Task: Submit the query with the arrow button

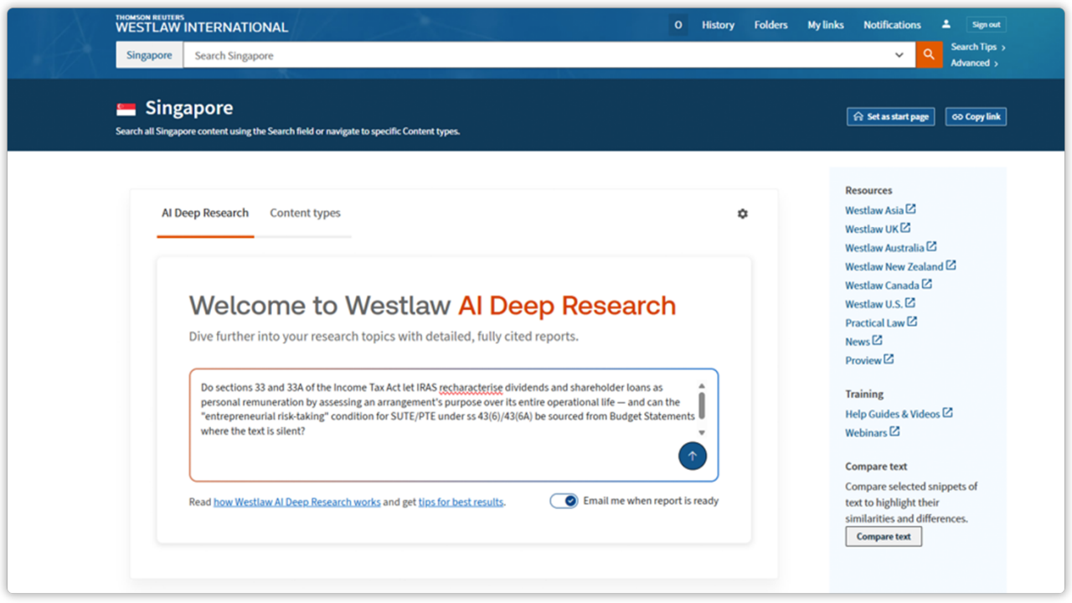Action: click(693, 456)
